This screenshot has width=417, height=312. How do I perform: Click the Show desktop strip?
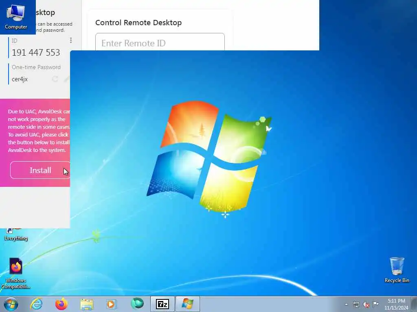pyautogui.click(x=415, y=304)
